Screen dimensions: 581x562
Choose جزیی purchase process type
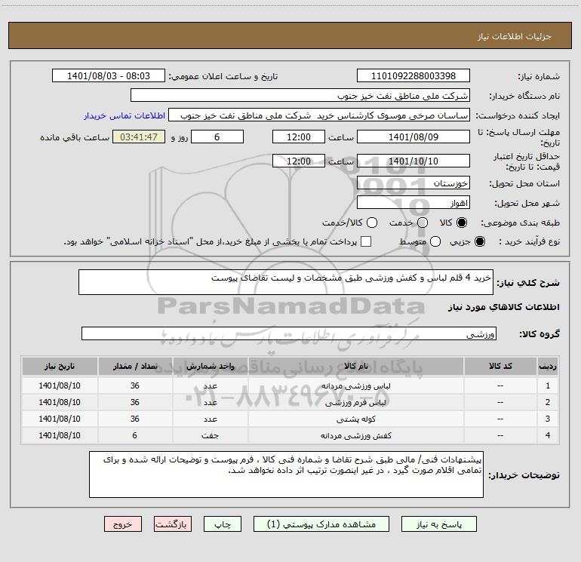point(480,241)
